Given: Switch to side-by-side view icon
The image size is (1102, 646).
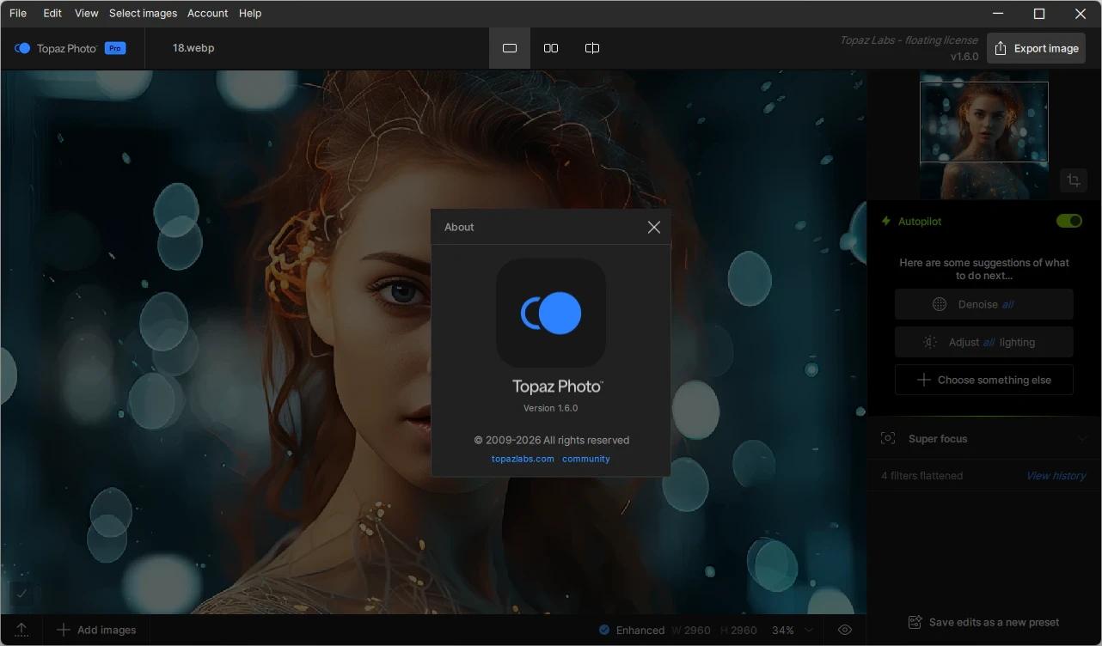Looking at the screenshot, I should pyautogui.click(x=551, y=48).
